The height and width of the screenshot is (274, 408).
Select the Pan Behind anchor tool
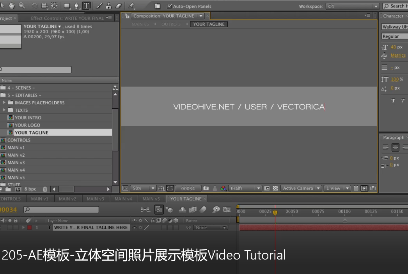(54, 6)
